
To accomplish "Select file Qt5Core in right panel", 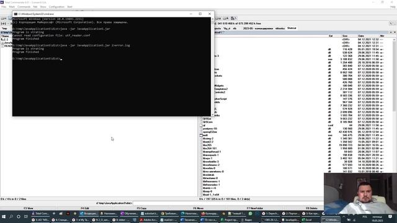I will [x=207, y=122].
